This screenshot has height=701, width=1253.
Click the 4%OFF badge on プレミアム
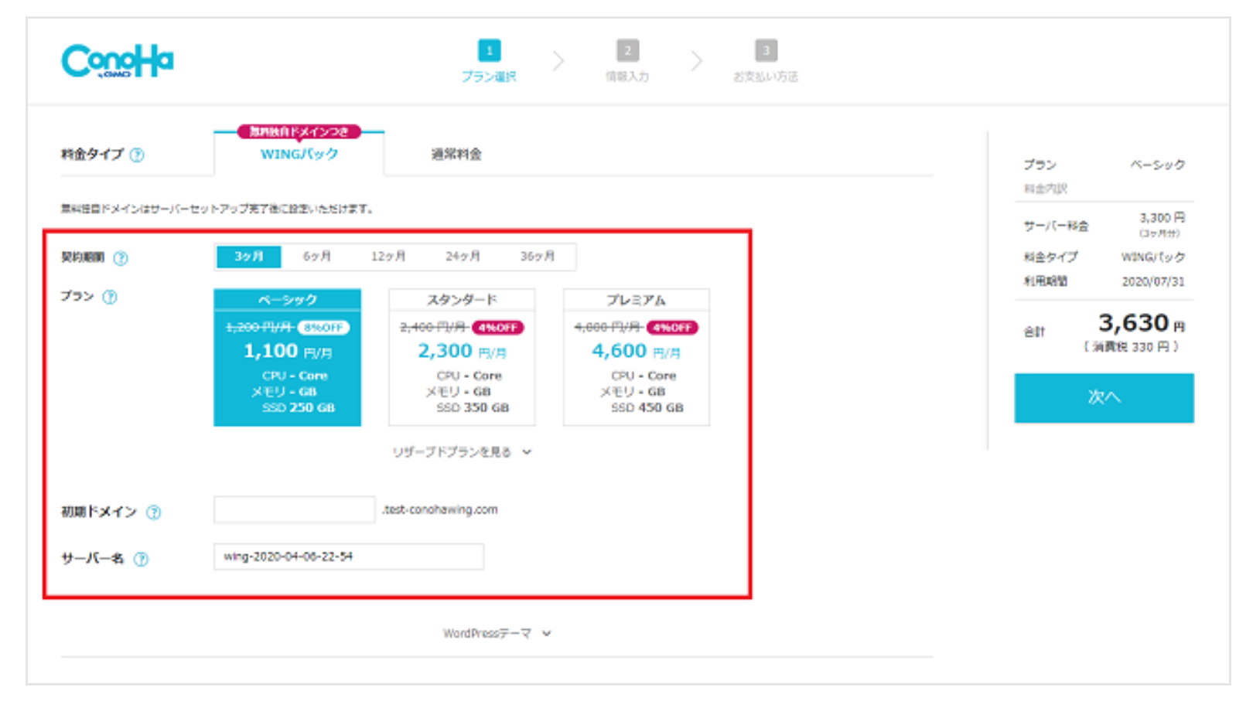[x=672, y=328]
